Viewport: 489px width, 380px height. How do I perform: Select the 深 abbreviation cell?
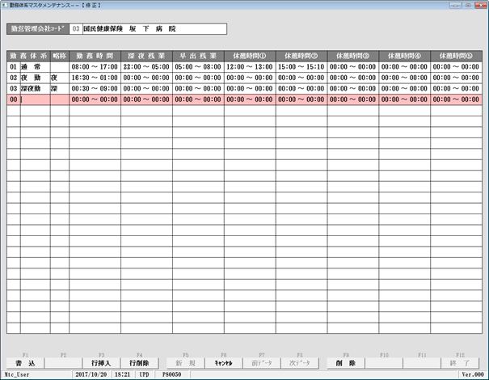click(60, 89)
